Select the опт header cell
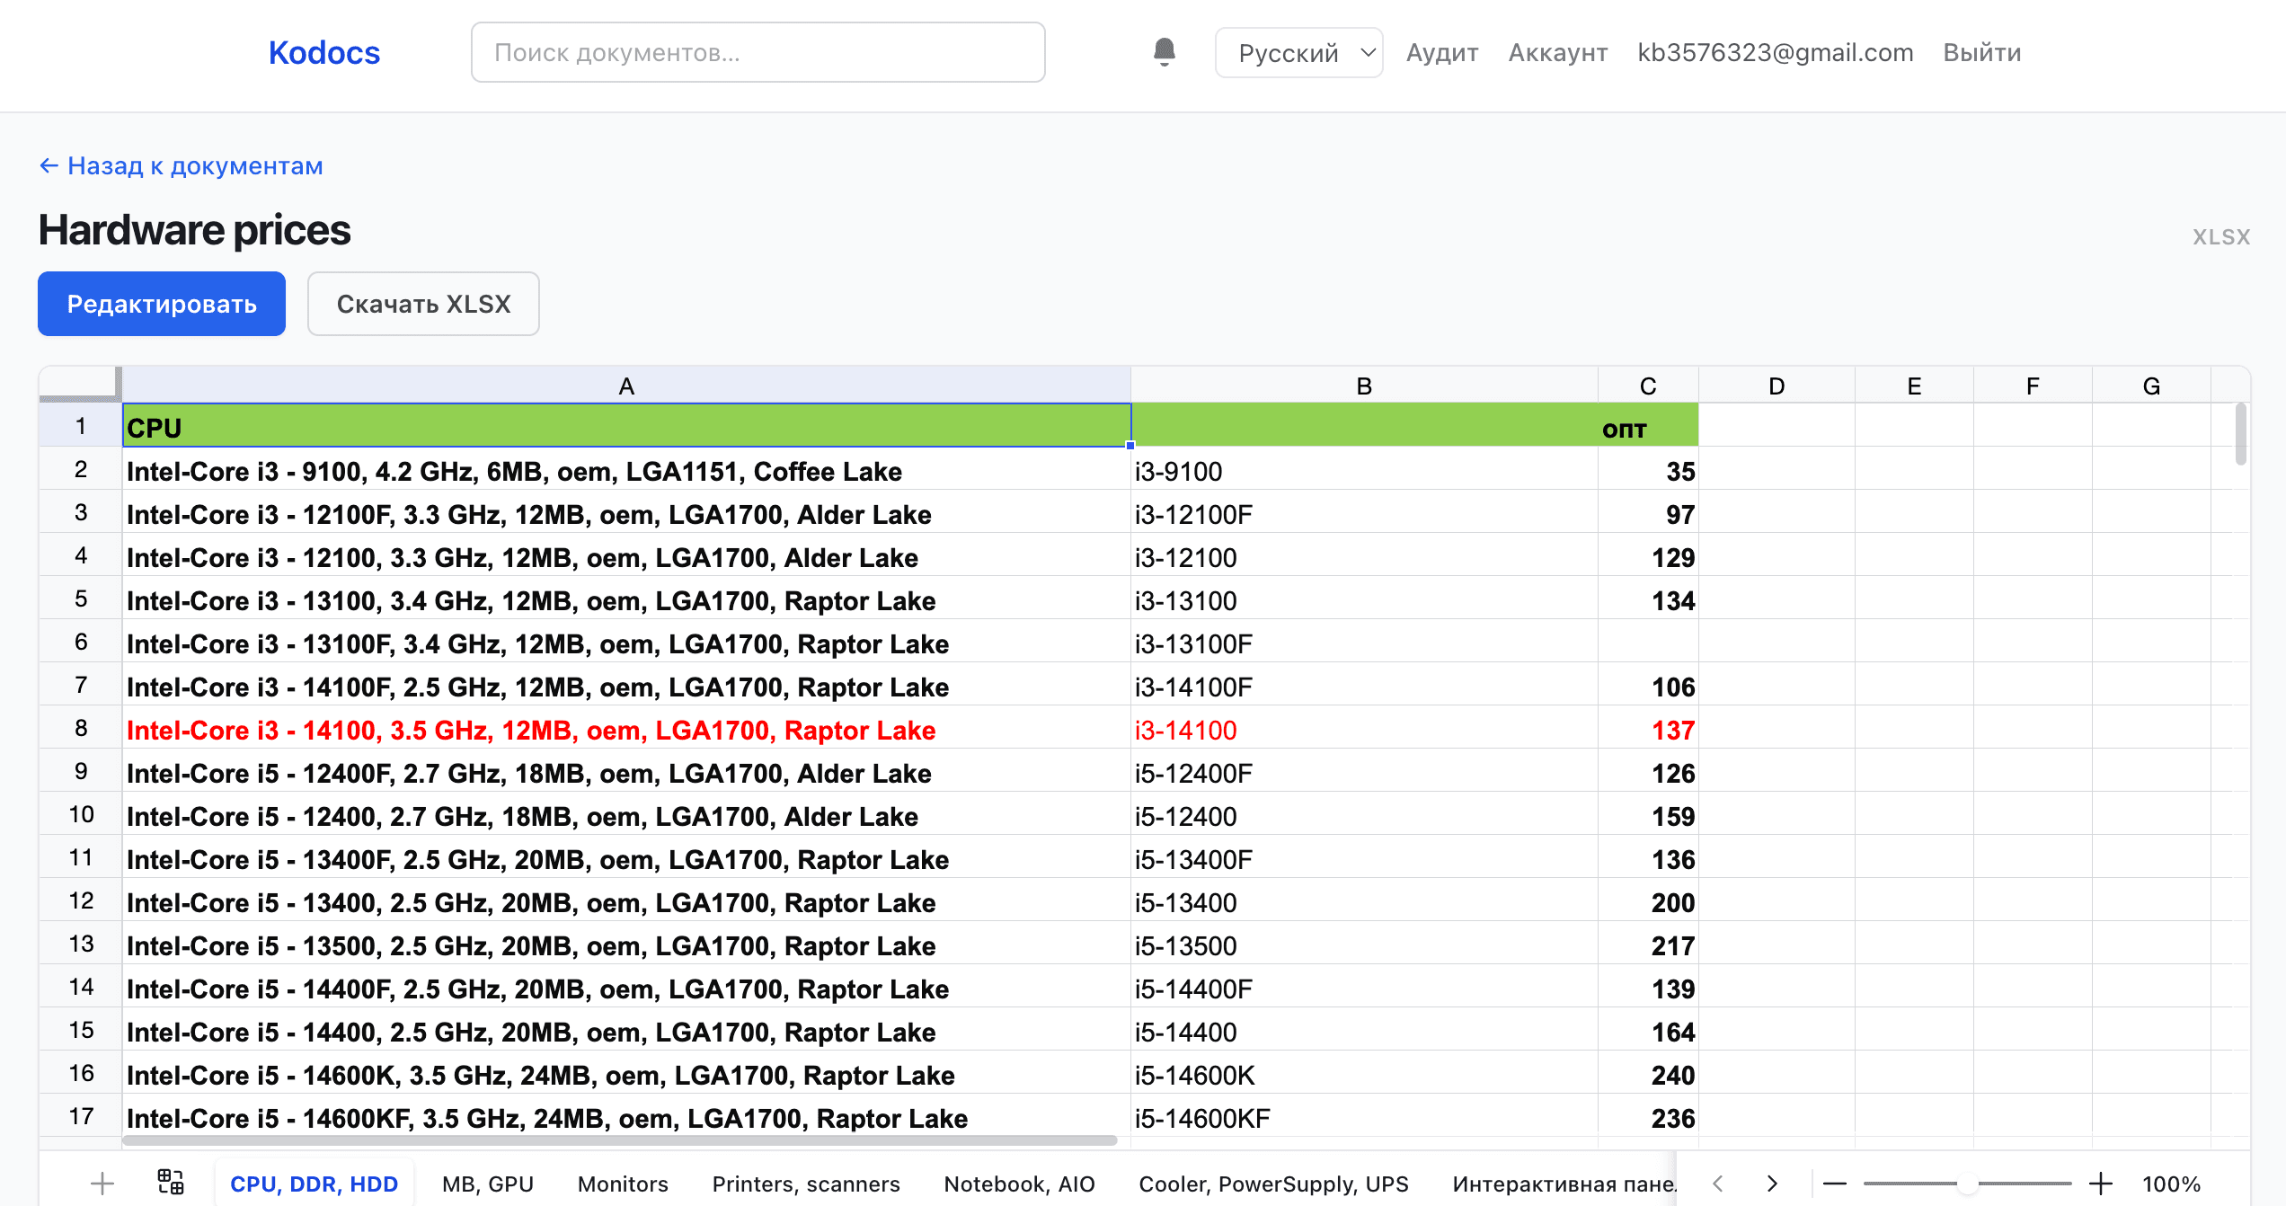This screenshot has width=2286, height=1206. [1648, 425]
